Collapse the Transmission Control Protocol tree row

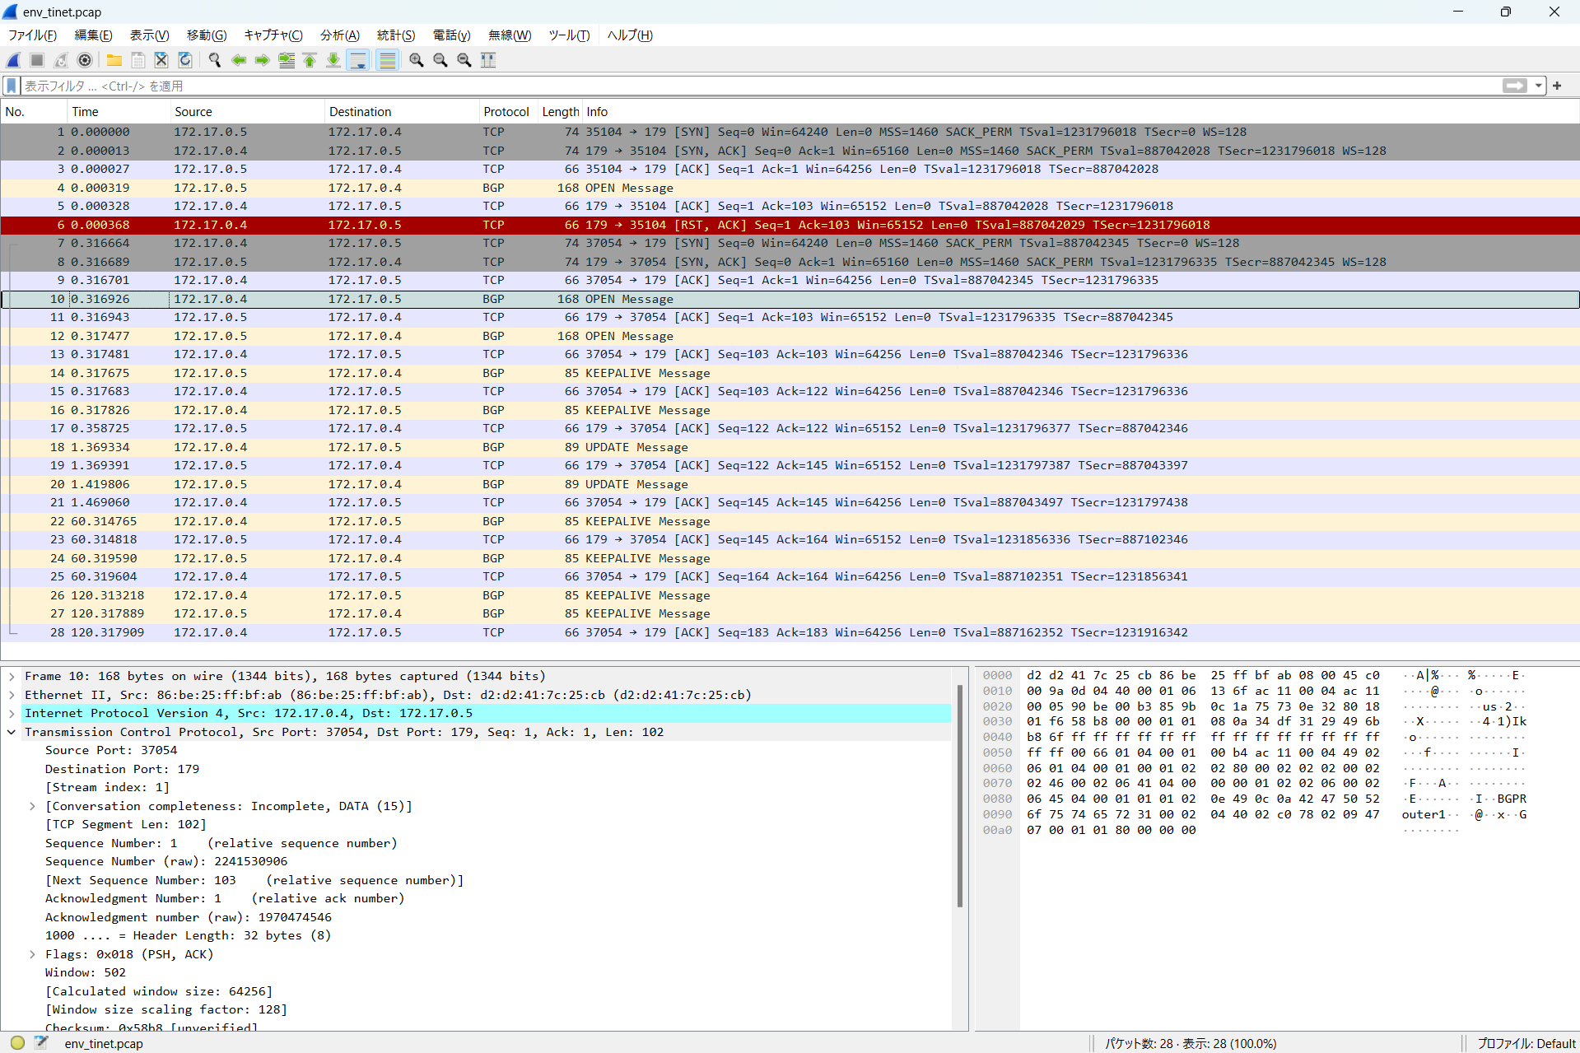point(12,732)
